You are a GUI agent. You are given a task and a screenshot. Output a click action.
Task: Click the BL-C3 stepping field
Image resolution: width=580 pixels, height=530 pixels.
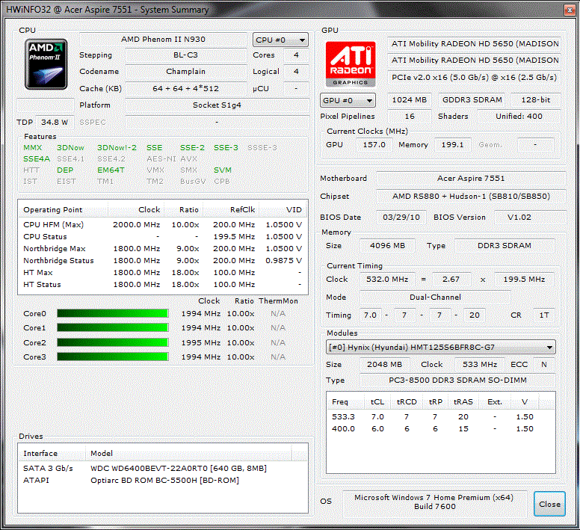185,55
